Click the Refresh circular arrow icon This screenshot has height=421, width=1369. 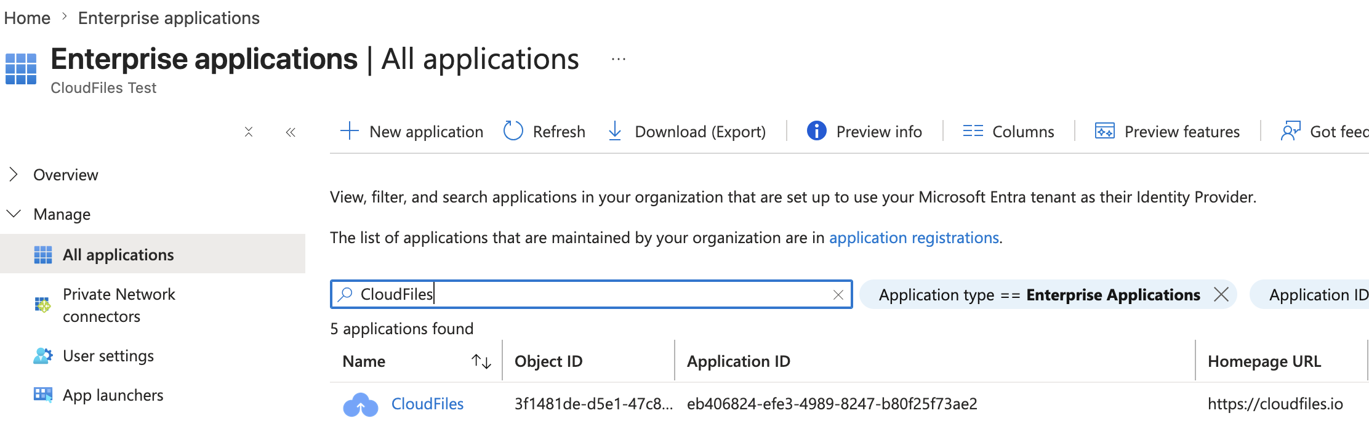tap(513, 131)
